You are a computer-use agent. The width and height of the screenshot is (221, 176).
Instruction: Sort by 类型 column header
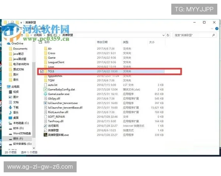126,42
